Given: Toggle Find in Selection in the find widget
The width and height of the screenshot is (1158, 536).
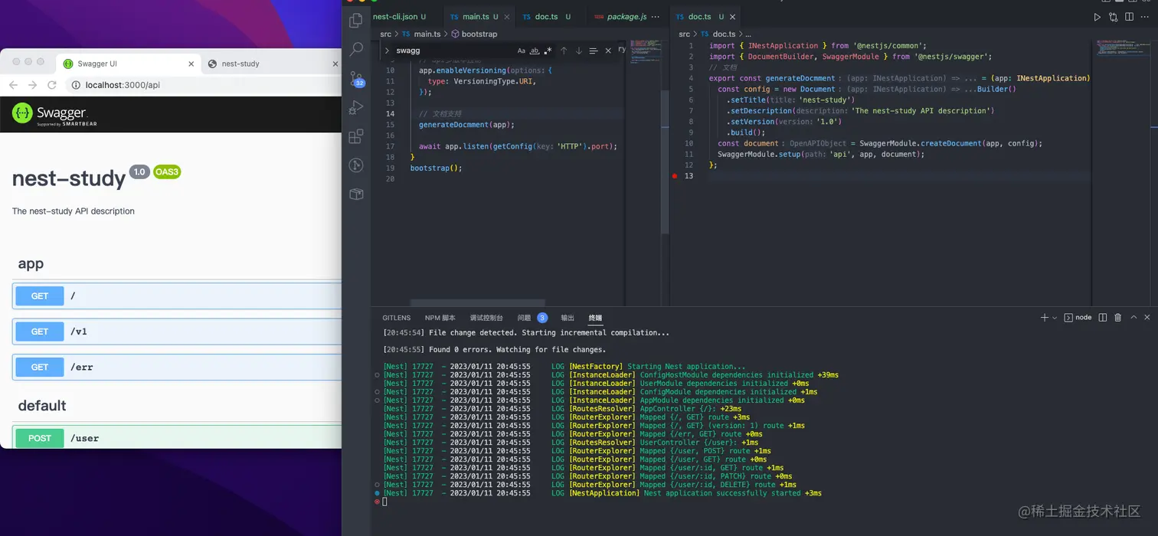Looking at the screenshot, I should tap(593, 51).
